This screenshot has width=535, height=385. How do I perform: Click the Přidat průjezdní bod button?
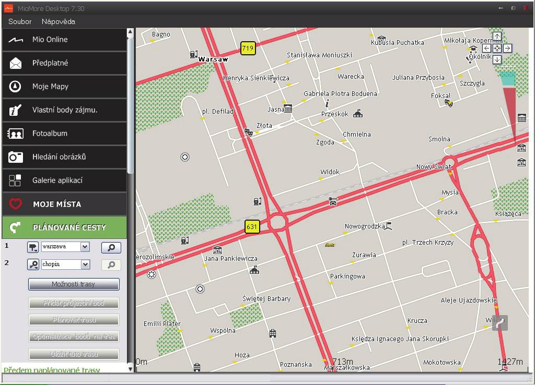(x=74, y=303)
